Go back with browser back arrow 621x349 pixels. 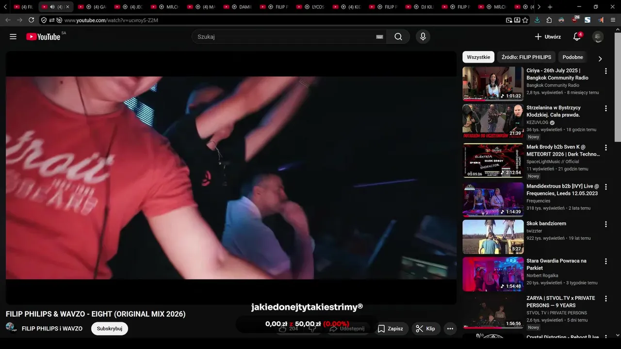coord(8,20)
